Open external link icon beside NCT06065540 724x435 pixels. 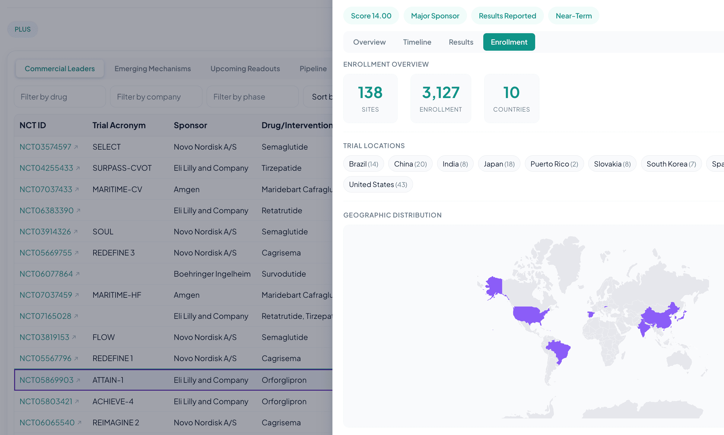tap(79, 423)
